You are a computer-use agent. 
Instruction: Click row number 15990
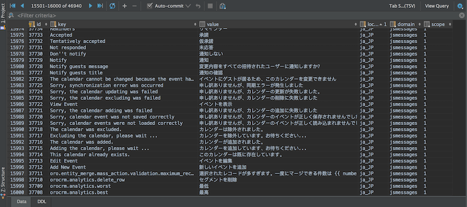click(x=18, y=130)
